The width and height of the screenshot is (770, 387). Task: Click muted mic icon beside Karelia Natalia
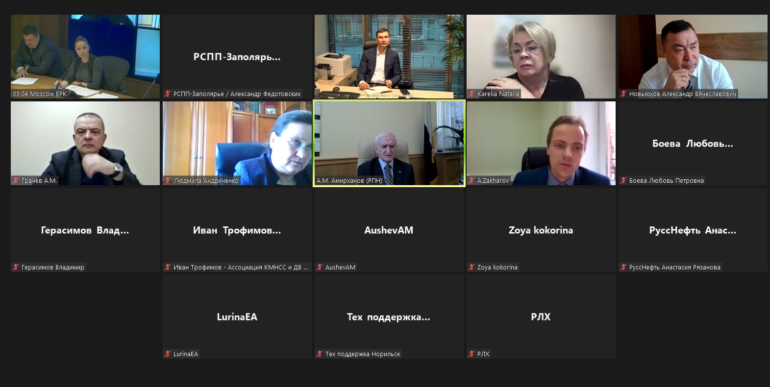tap(472, 94)
